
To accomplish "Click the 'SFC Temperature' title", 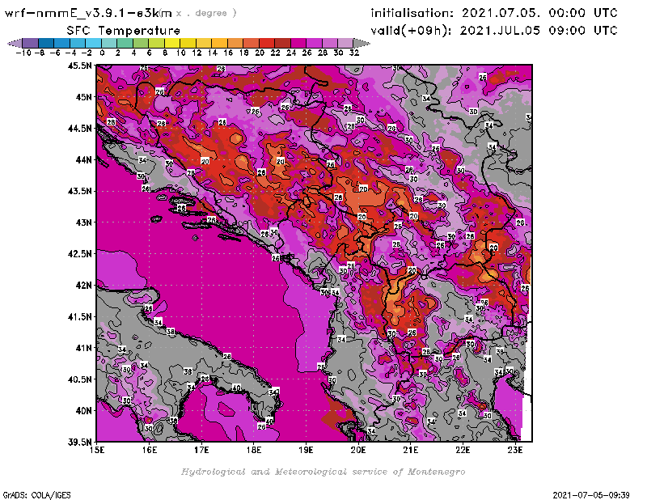I will point(123,31).
